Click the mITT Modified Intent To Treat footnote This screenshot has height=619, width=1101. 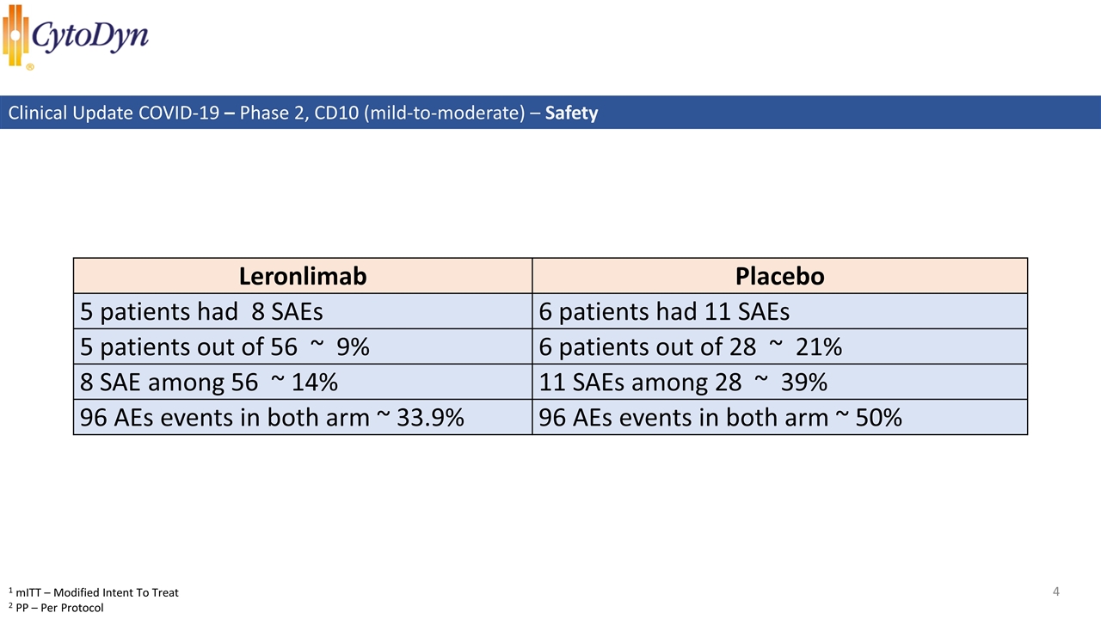(93, 592)
